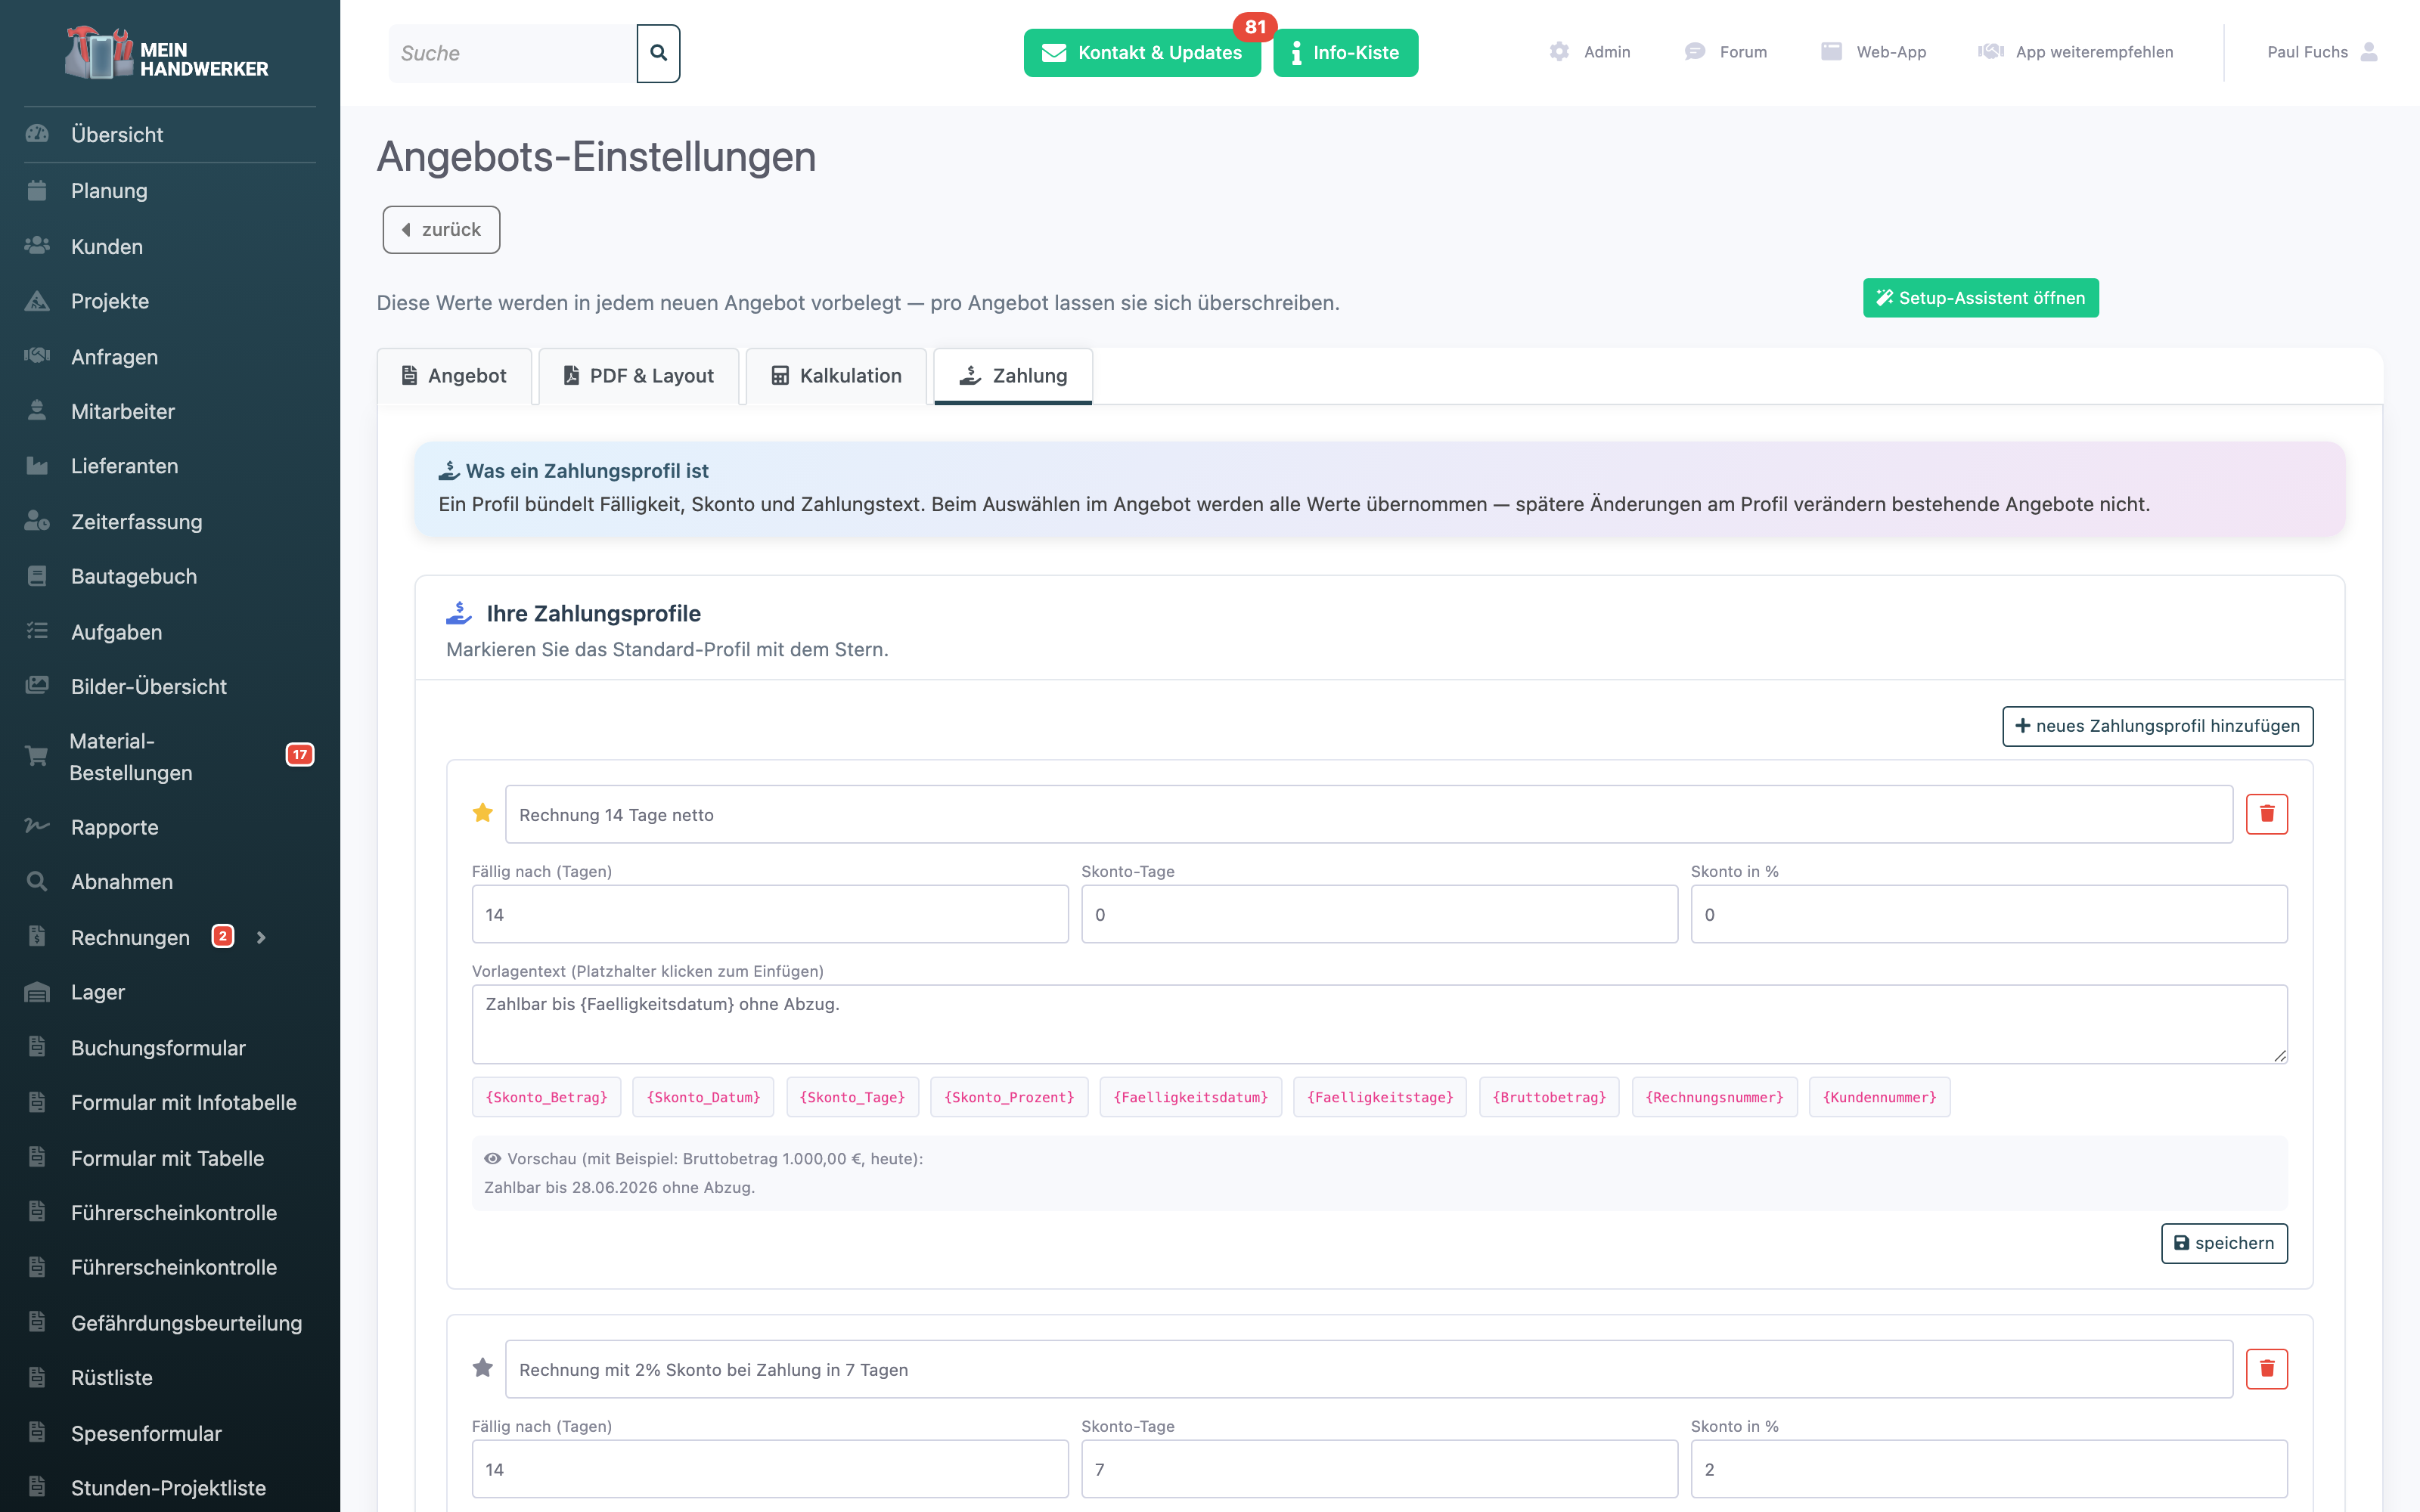Insert the {Faelligkeitsdatum} placeholder

pos(1190,1097)
